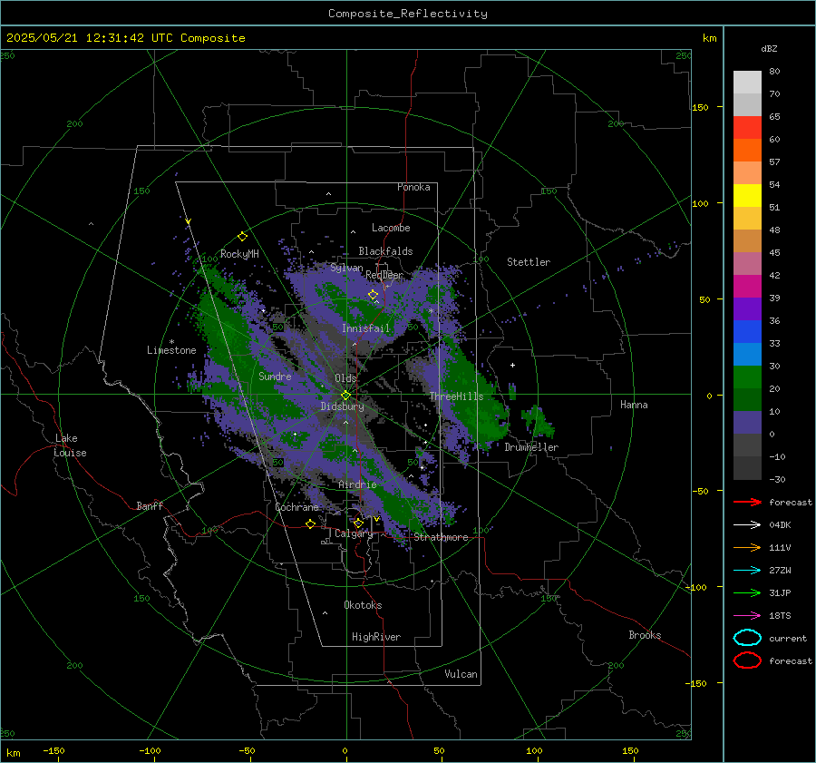The width and height of the screenshot is (816, 763).
Task: Click the Lake Louise label
Action: [x=70, y=445]
